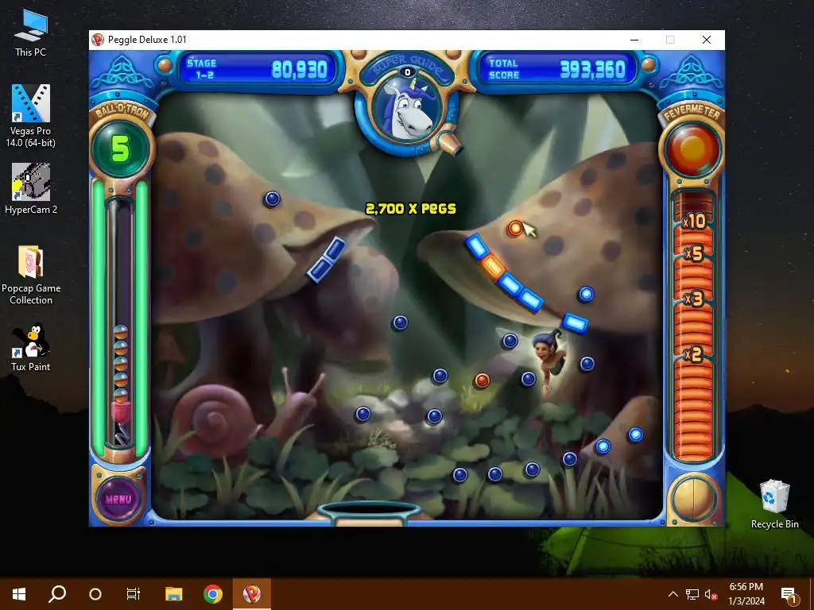Open the notification center icon
814x610 pixels.
(x=789, y=594)
